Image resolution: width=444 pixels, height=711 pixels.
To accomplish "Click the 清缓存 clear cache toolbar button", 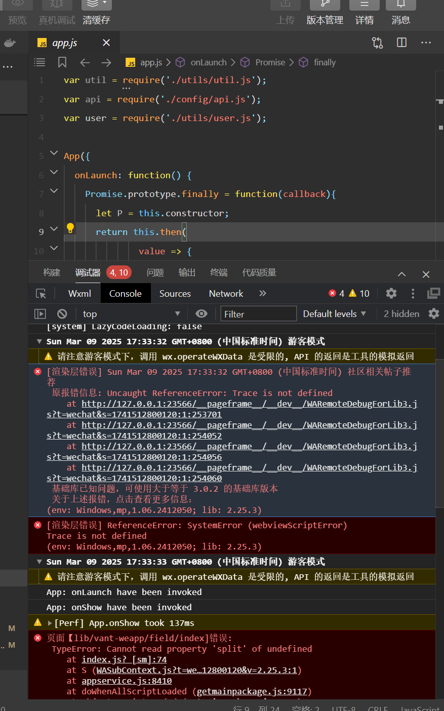I will (x=96, y=11).
